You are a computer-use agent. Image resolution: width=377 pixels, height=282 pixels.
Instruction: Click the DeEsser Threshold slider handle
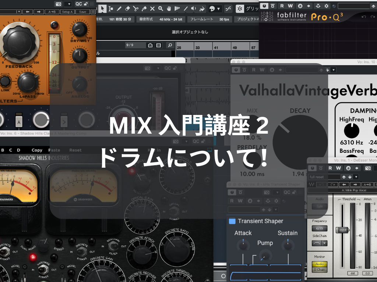click(x=342, y=230)
